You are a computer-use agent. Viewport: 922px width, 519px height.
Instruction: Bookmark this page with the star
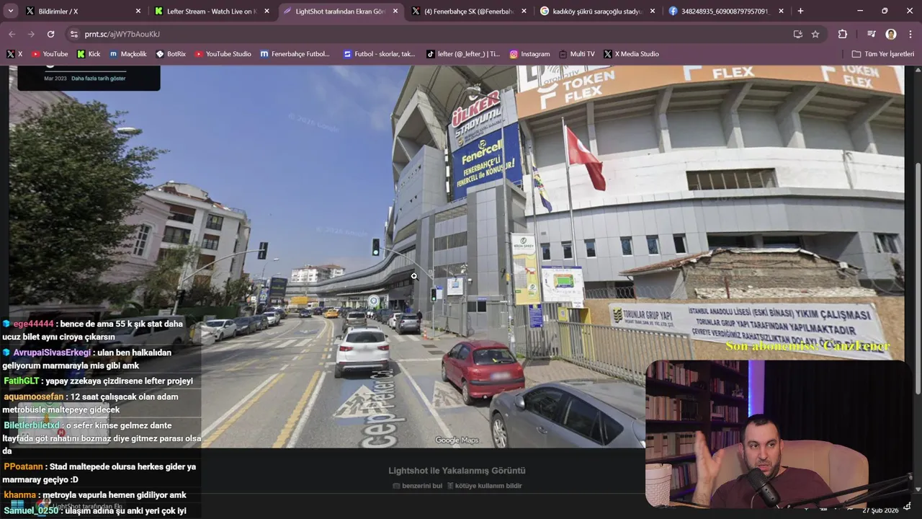click(x=815, y=34)
